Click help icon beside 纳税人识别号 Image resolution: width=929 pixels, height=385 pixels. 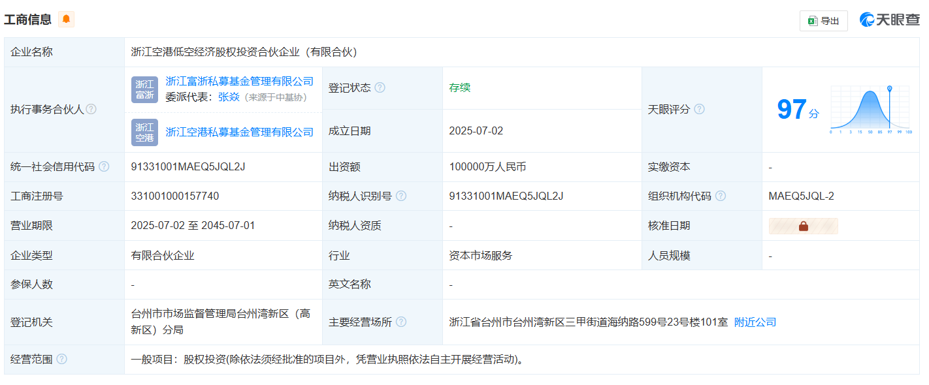(401, 196)
